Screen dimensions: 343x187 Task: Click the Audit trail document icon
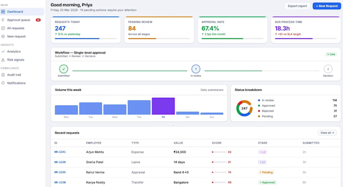click(x=3, y=75)
